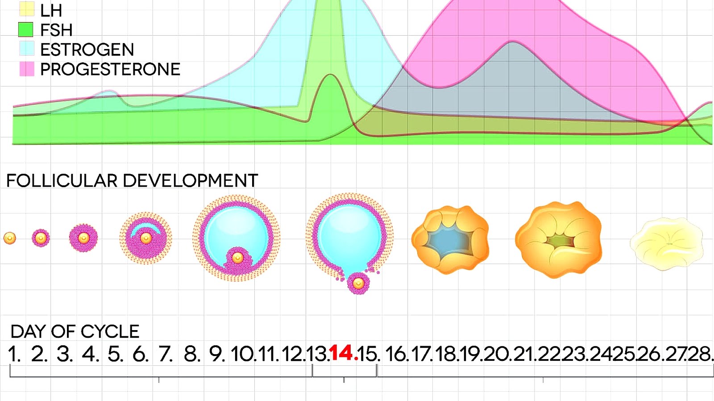Click the LH yellow legend swatch

point(27,9)
